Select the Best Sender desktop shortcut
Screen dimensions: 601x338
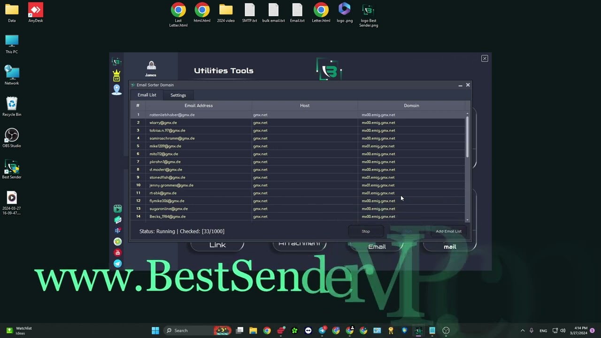coord(12,169)
